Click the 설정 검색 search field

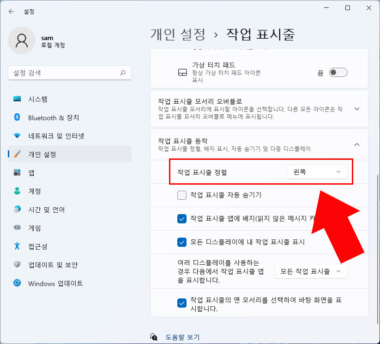point(69,73)
